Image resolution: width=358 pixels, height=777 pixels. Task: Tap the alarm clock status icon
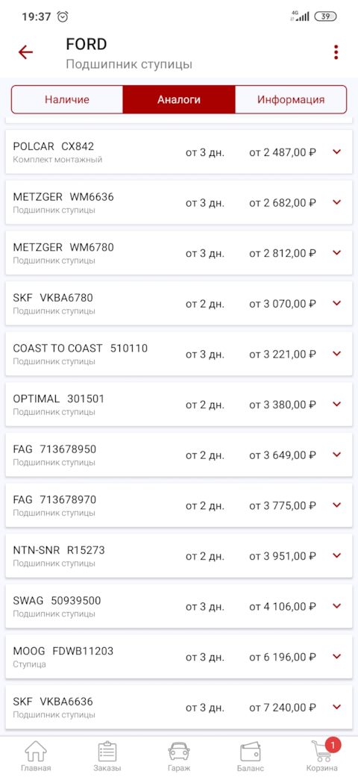click(x=63, y=16)
